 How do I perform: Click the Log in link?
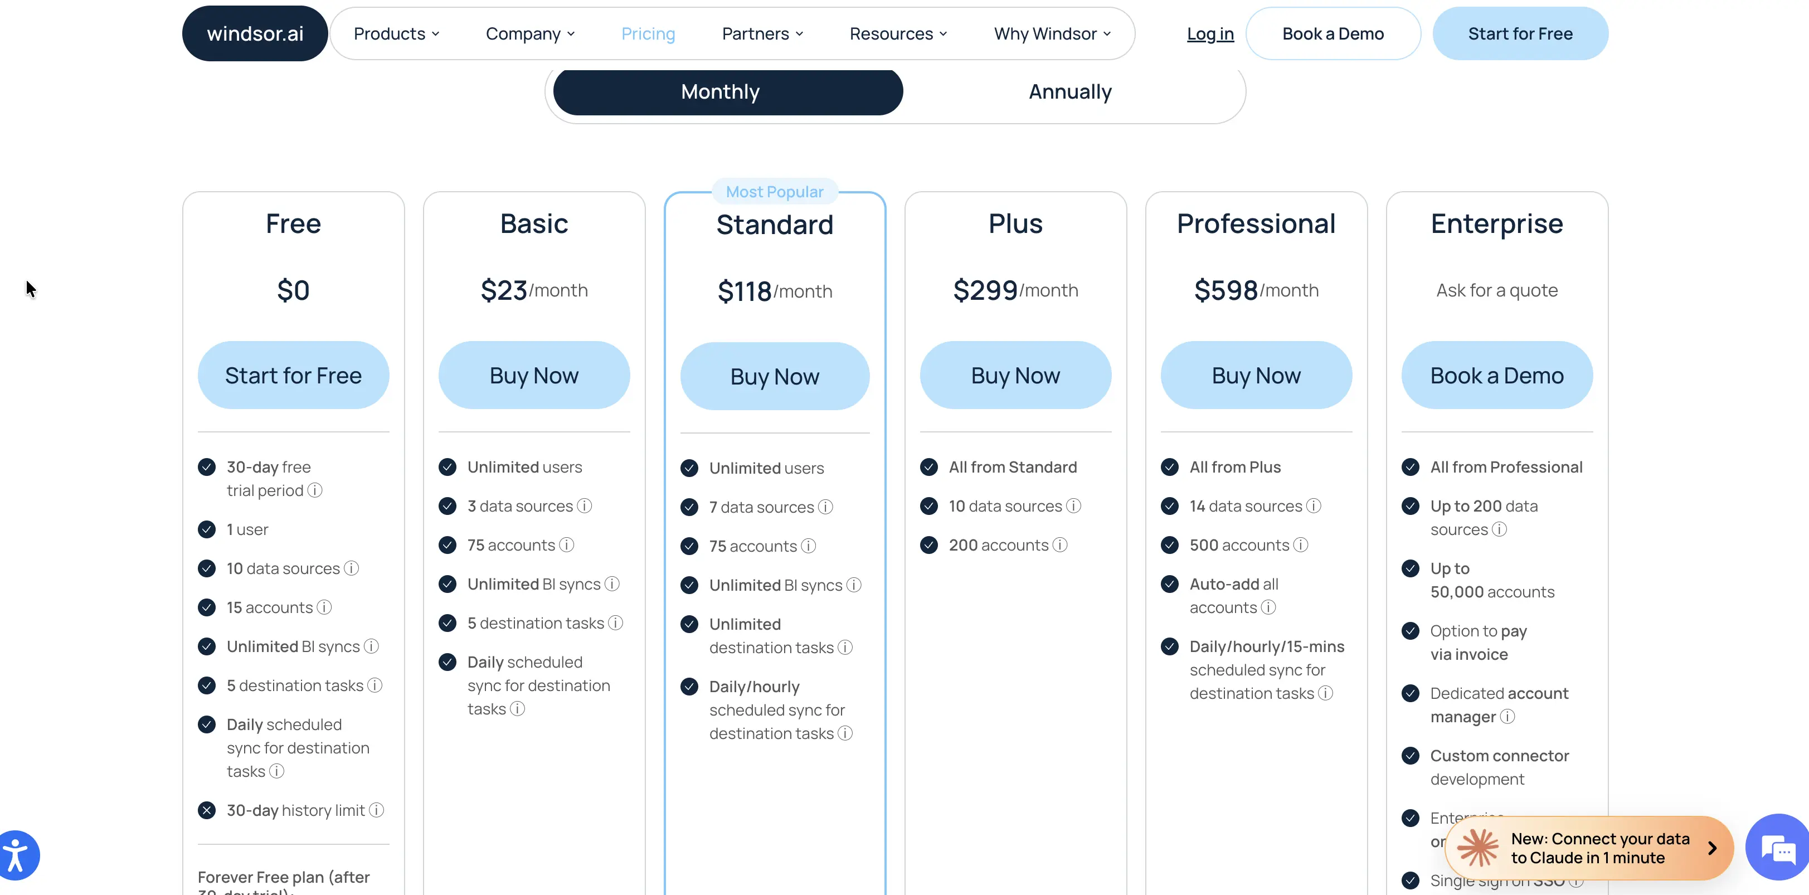coord(1210,33)
